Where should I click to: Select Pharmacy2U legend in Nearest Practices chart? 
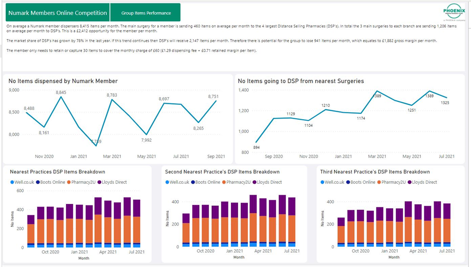point(81,182)
